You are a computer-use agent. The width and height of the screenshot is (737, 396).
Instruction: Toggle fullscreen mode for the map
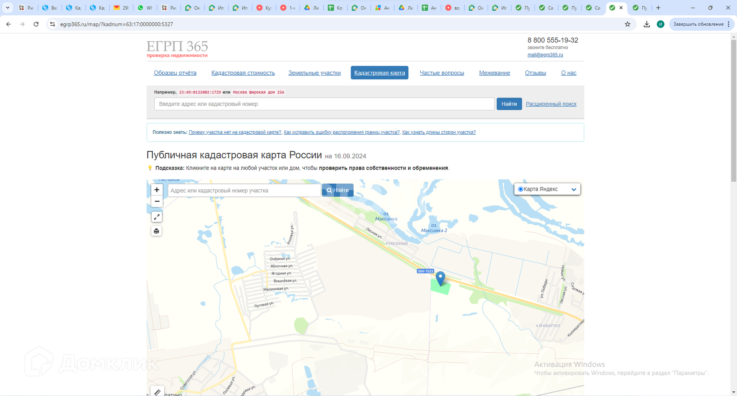coord(157,217)
